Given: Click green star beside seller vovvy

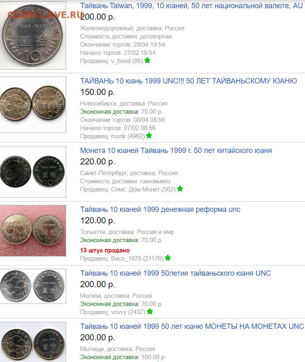Looking at the screenshot, I should tap(149, 311).
